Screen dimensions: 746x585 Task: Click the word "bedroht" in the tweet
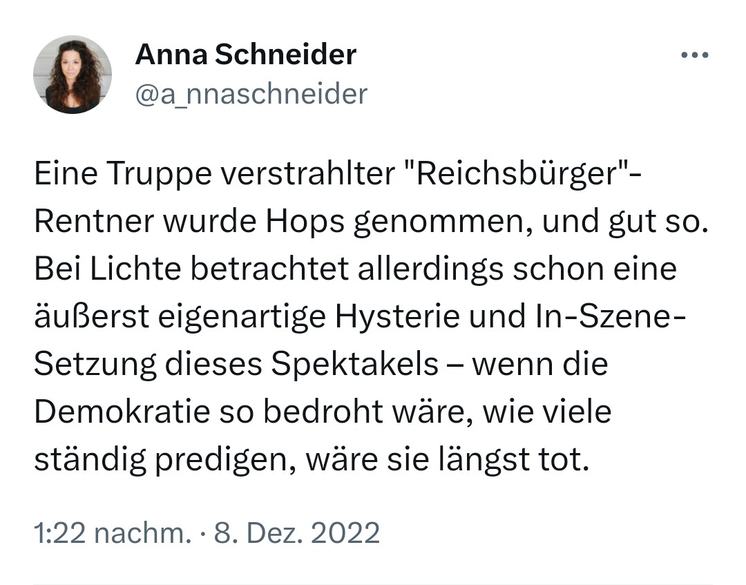tap(323, 412)
